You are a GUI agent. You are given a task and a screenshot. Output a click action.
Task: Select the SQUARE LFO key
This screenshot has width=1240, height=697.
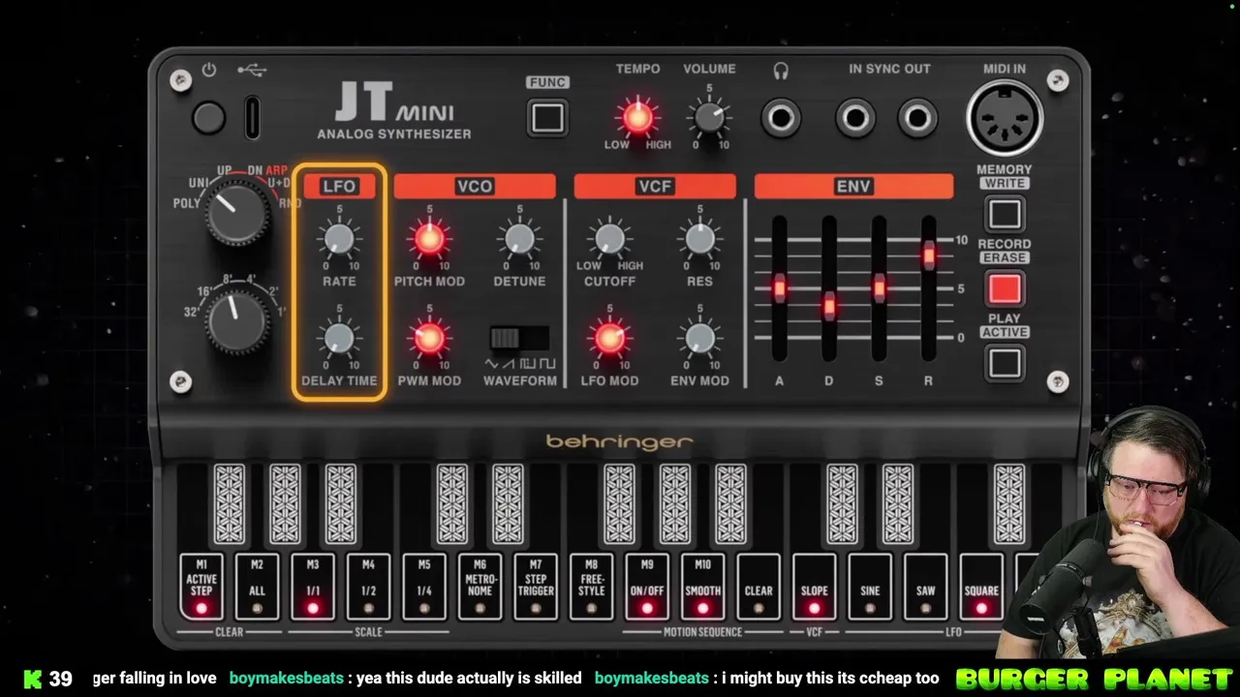click(981, 587)
